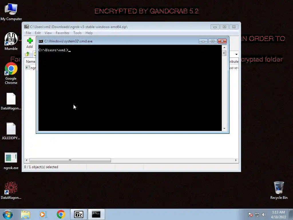This screenshot has width=293, height=220.
Task: Open the Tools menu in 7-Zip
Action: pyautogui.click(x=77, y=33)
